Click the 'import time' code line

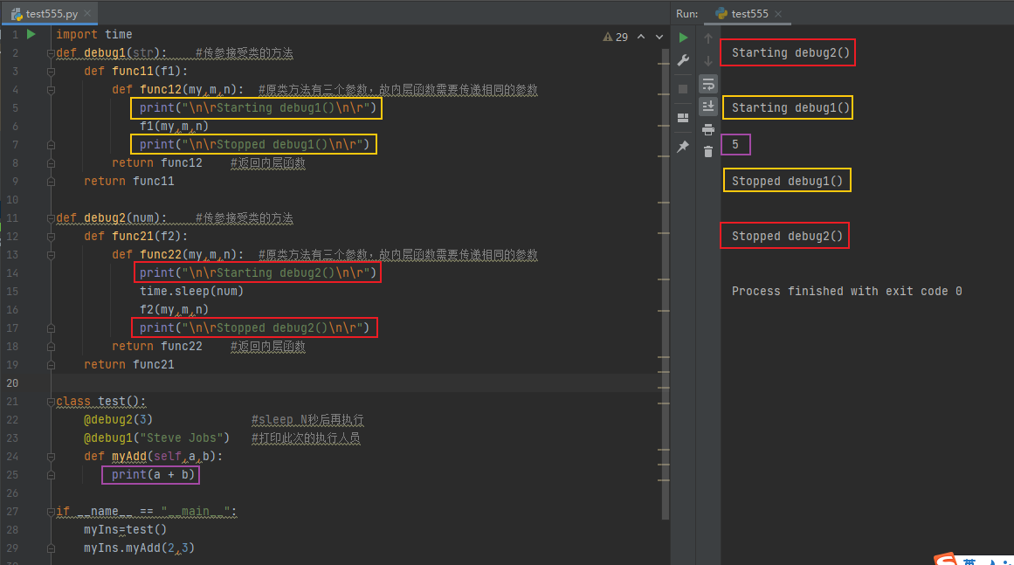(x=93, y=34)
